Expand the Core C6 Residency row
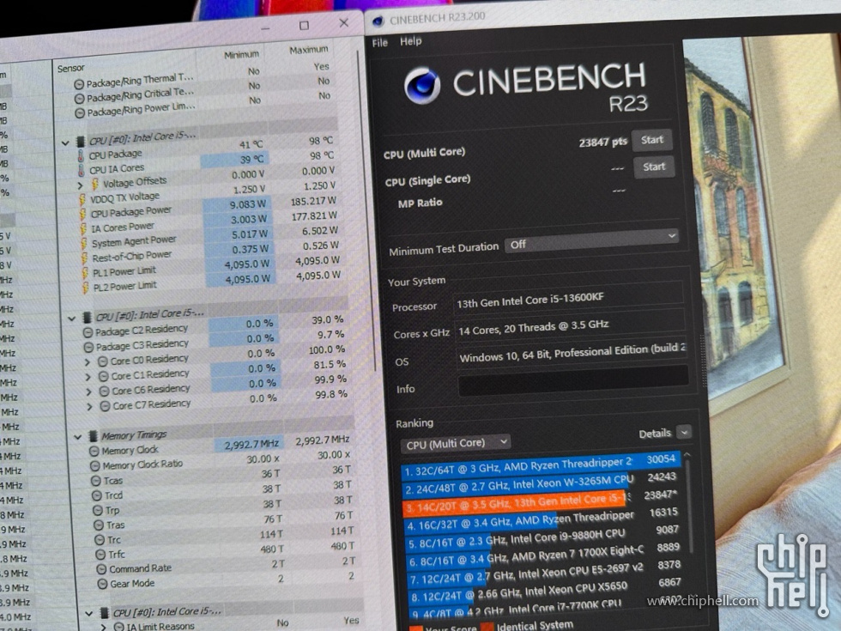The width and height of the screenshot is (841, 631). point(89,392)
